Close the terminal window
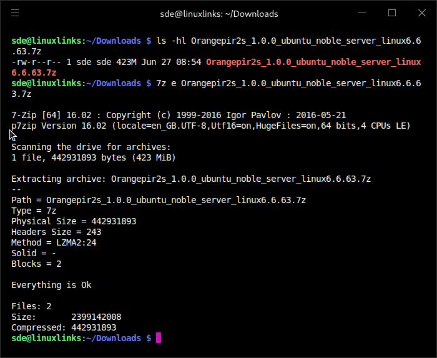437x358 pixels. pyautogui.click(x=422, y=13)
